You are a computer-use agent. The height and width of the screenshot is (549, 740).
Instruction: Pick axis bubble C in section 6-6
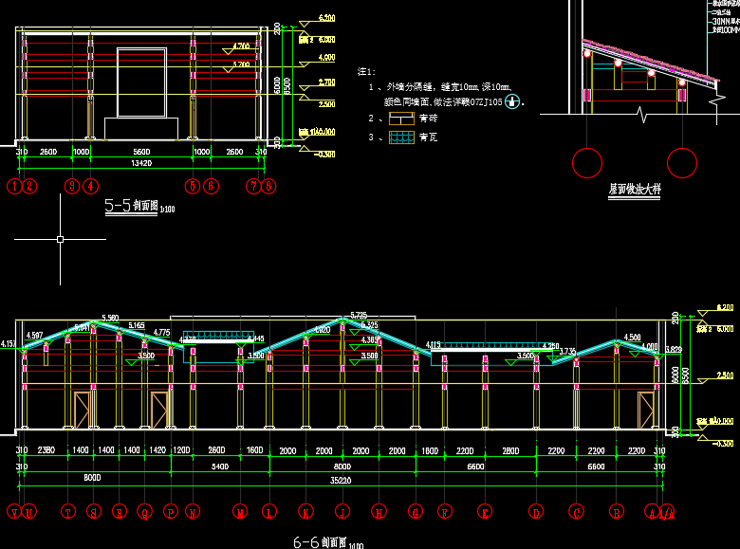576,512
